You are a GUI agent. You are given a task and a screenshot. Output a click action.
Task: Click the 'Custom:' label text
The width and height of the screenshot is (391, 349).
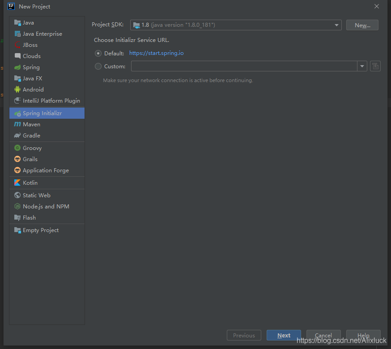pyautogui.click(x=115, y=66)
